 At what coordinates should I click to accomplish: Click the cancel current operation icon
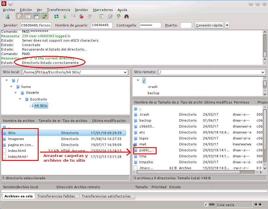point(73,16)
